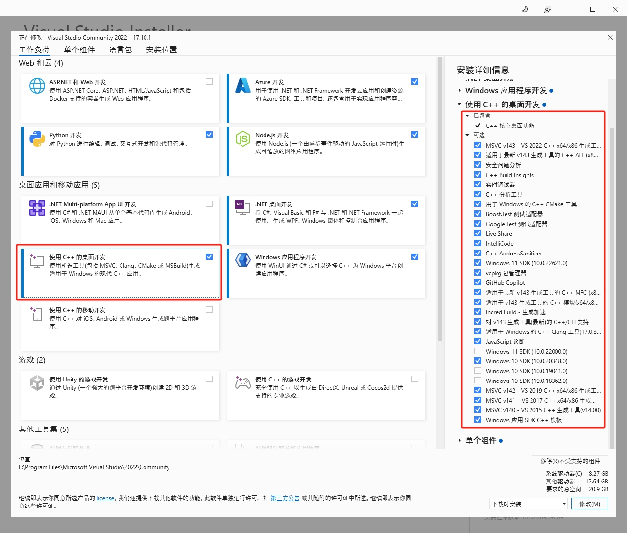Click the 修改(M) button

coord(590,504)
